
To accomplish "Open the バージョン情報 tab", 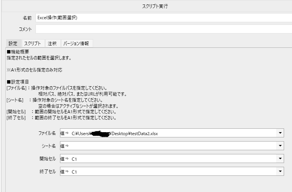I will [x=76, y=43].
